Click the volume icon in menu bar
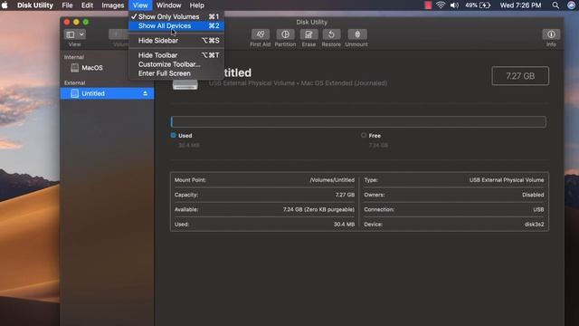579x326 pixels. (454, 5)
